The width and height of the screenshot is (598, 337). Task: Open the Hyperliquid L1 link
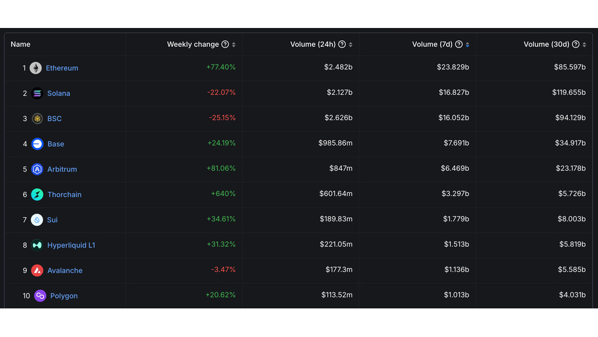(71, 245)
